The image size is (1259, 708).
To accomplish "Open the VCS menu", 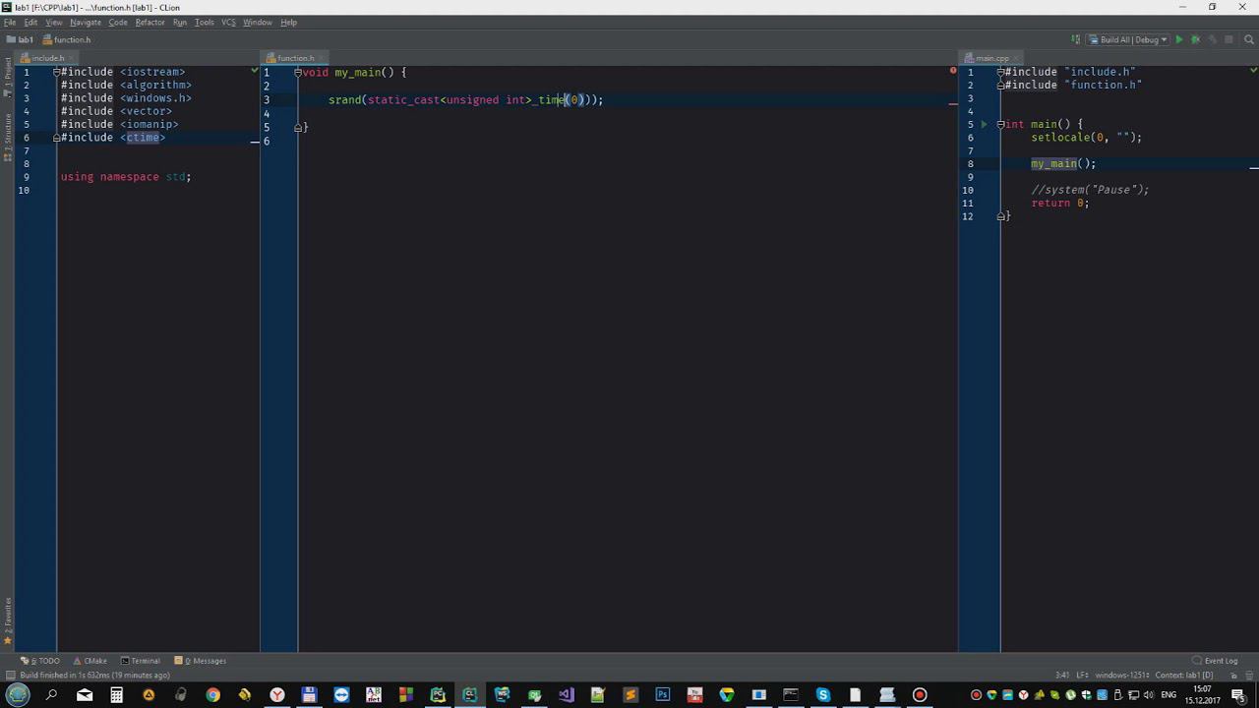I will [228, 22].
